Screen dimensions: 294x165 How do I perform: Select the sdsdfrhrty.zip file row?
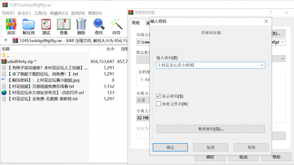tap(64, 61)
